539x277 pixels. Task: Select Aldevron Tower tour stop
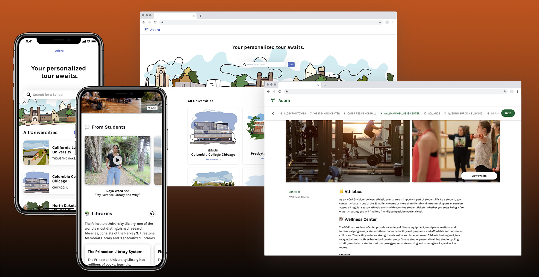(293, 114)
